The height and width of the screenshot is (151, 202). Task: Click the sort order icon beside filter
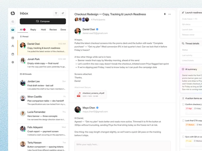click(63, 13)
